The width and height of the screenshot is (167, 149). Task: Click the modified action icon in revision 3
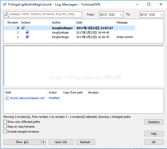point(23,28)
